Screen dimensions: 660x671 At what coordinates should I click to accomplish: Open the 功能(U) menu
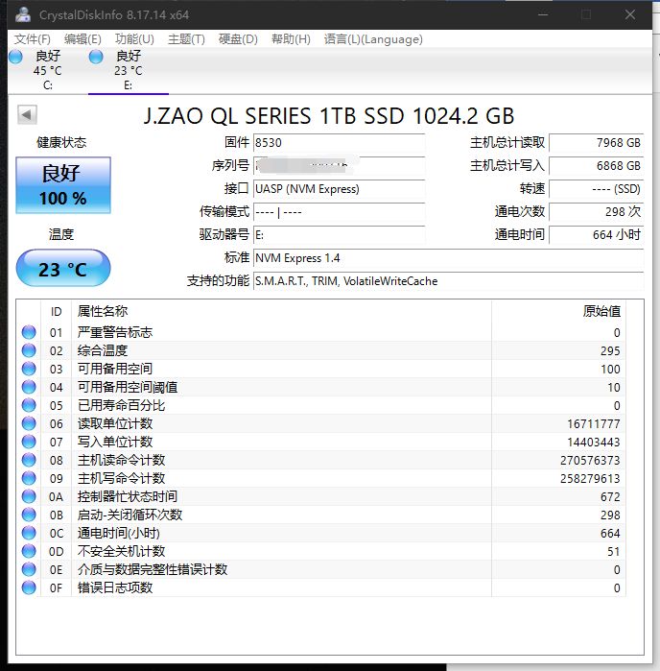(134, 39)
